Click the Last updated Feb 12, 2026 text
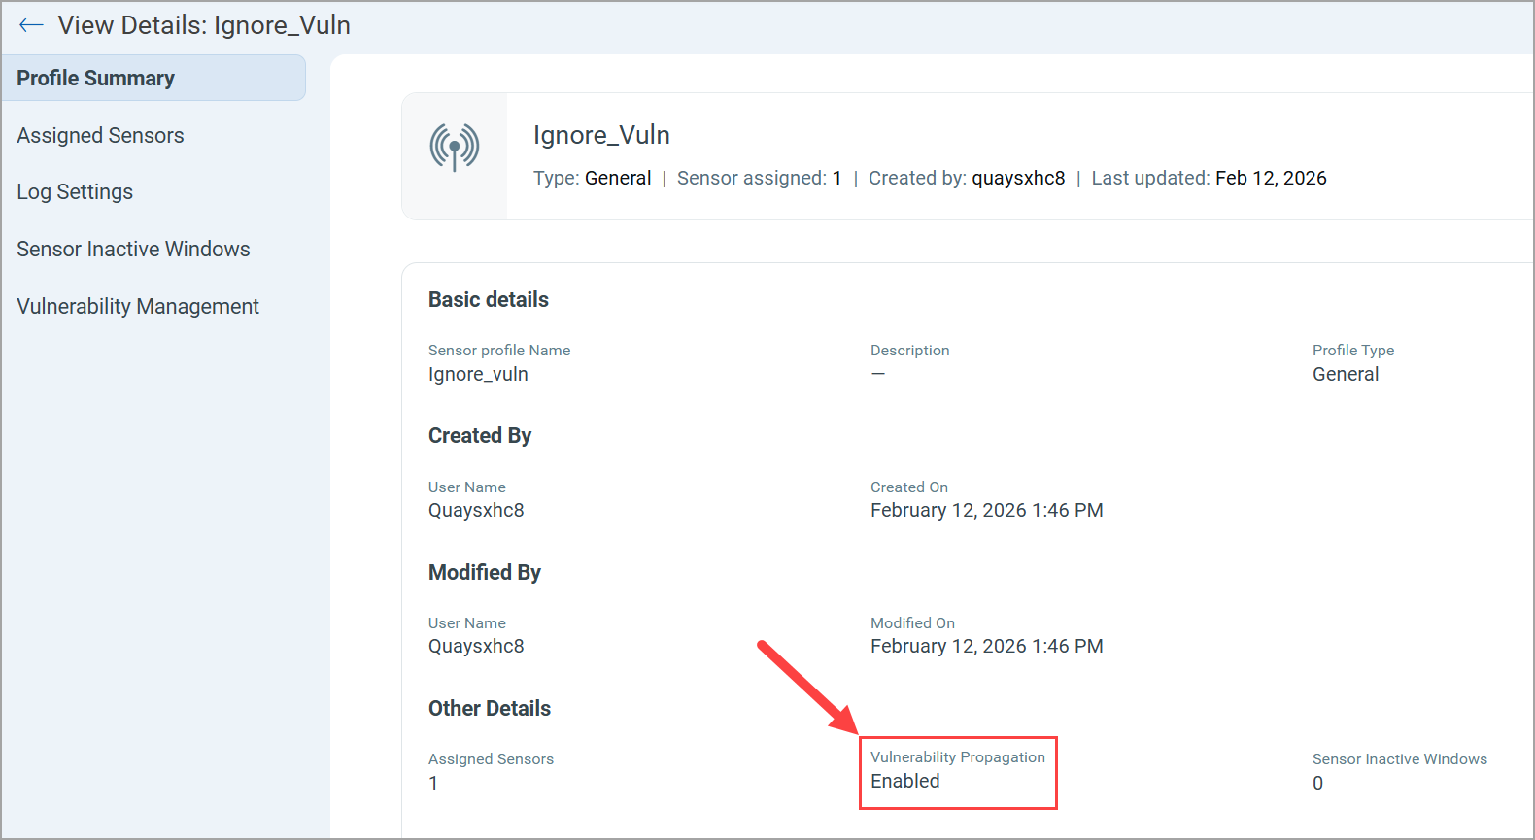Viewport: 1535px width, 840px height. pyautogui.click(x=1209, y=178)
